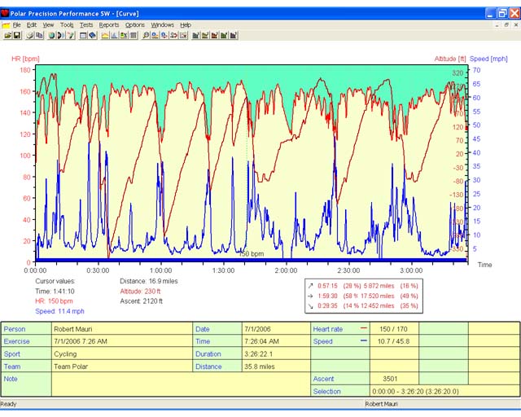Click the blue triangle distribution toolbar icon

pos(114,35)
